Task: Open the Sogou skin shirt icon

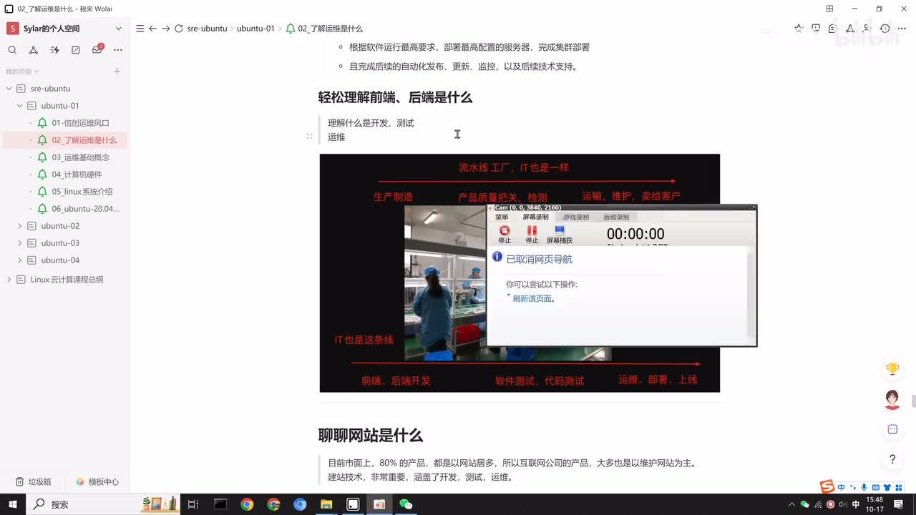Action: pos(887,488)
